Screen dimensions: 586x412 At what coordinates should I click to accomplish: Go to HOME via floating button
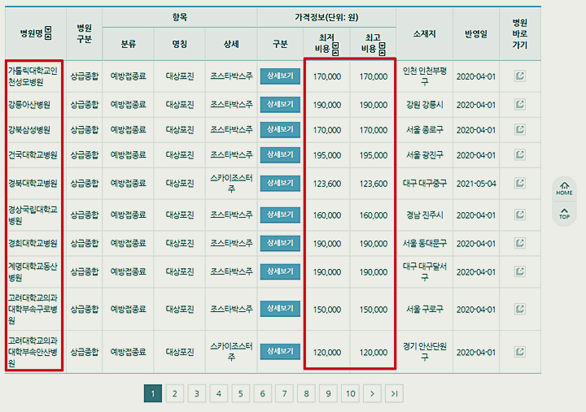pyautogui.click(x=564, y=189)
